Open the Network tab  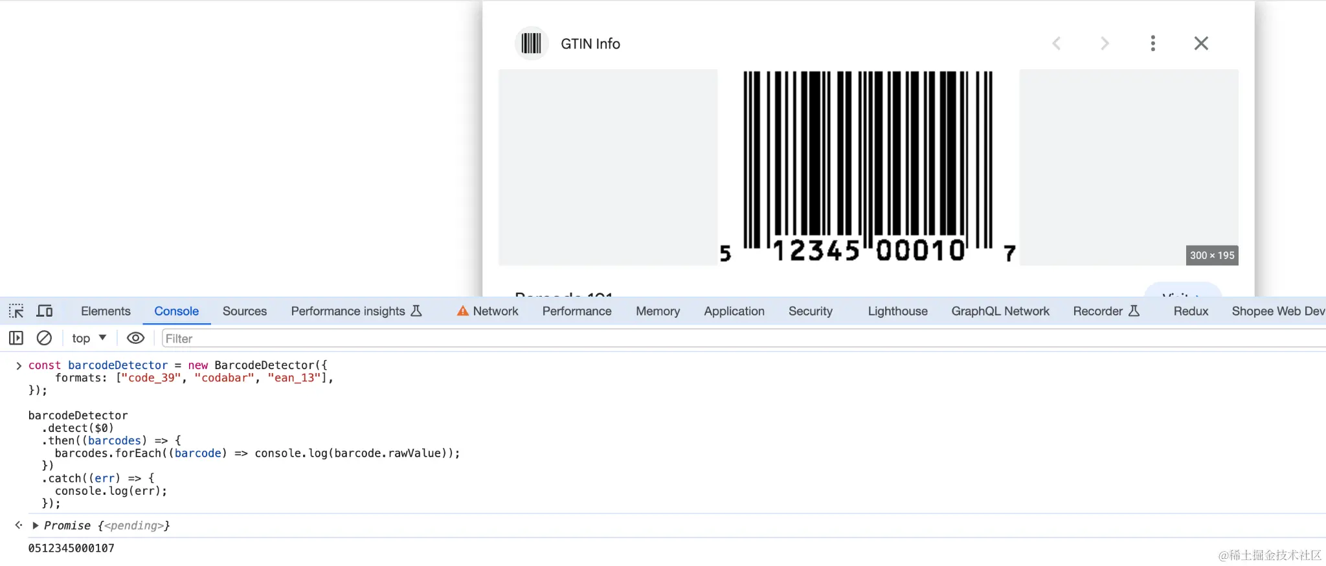(x=488, y=311)
